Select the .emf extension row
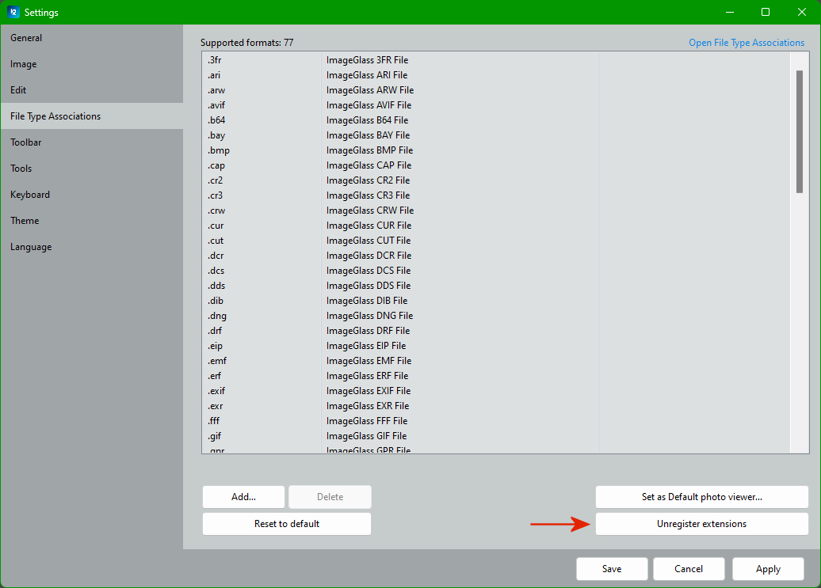821x588 pixels. coord(495,361)
